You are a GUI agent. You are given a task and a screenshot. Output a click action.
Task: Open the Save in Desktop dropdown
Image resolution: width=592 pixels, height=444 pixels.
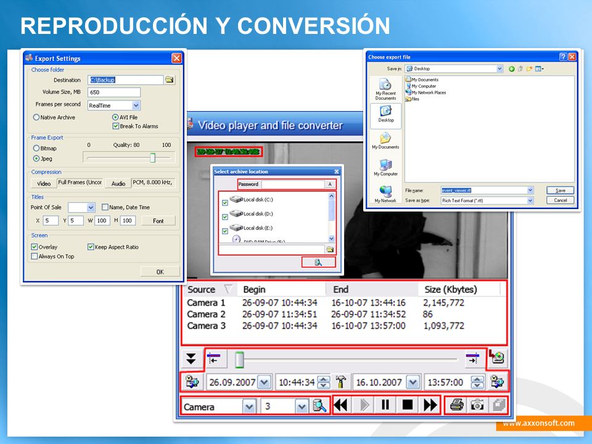tap(500, 68)
